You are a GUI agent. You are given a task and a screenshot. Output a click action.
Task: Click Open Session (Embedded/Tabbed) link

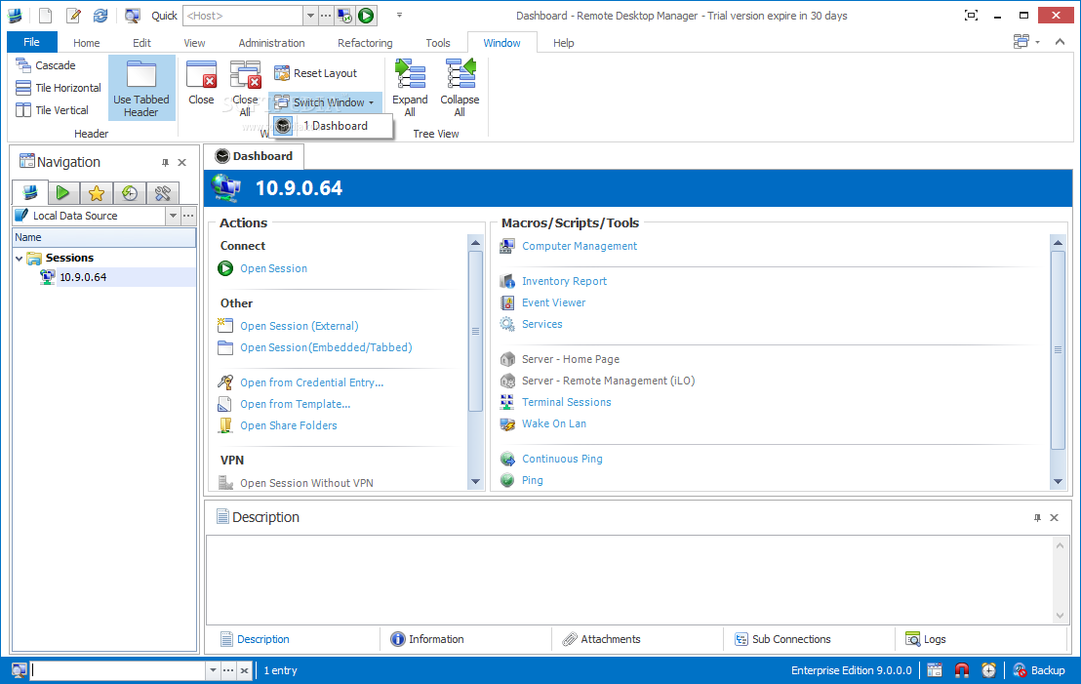click(326, 347)
